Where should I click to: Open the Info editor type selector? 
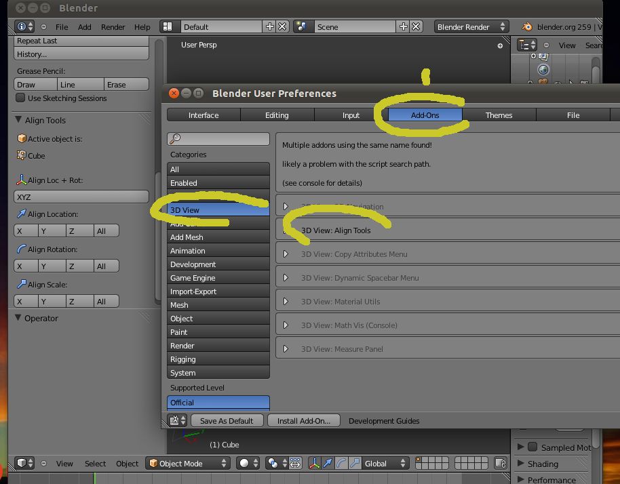[24, 26]
